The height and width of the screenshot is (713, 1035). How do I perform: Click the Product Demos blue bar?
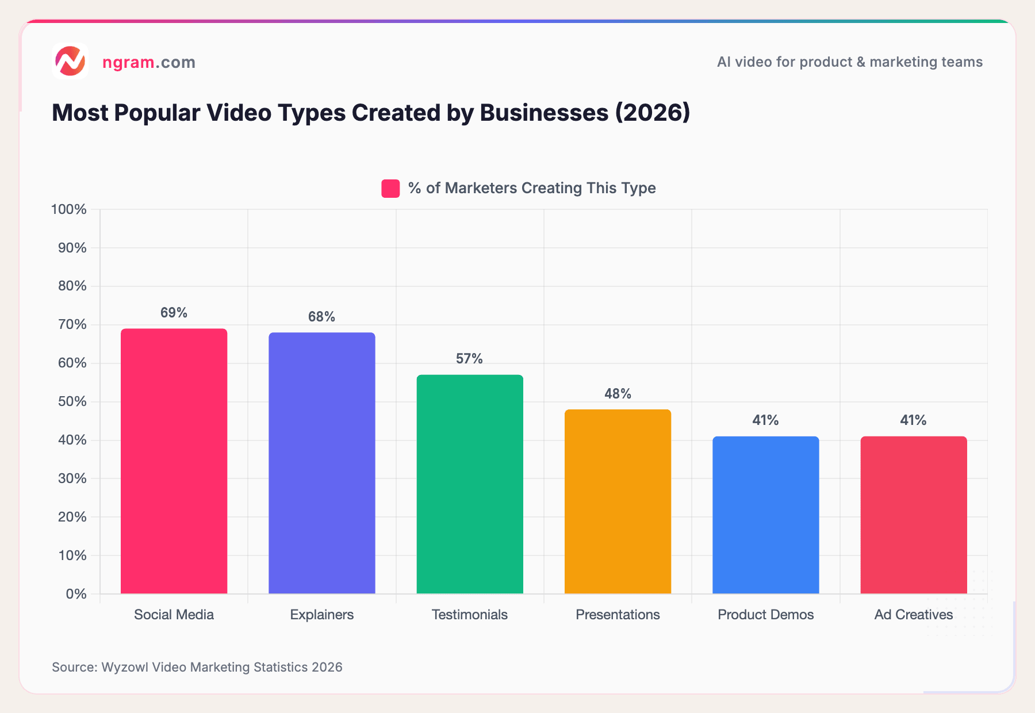pyautogui.click(x=765, y=515)
